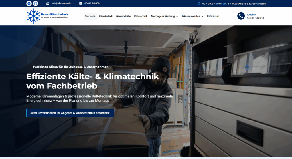Click the small circular marker on the hero image
Image resolution: width=292 pixels, height=159 pixels.
pos(247,67)
